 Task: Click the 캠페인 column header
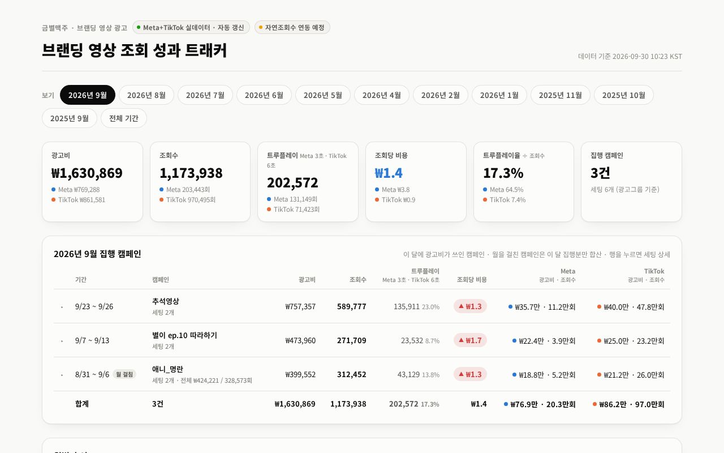(x=161, y=280)
